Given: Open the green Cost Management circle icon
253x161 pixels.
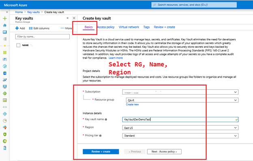Looking at the screenshot, I should click(x=5, y=141).
